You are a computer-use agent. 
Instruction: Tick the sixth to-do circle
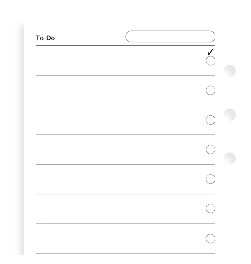tap(210, 208)
